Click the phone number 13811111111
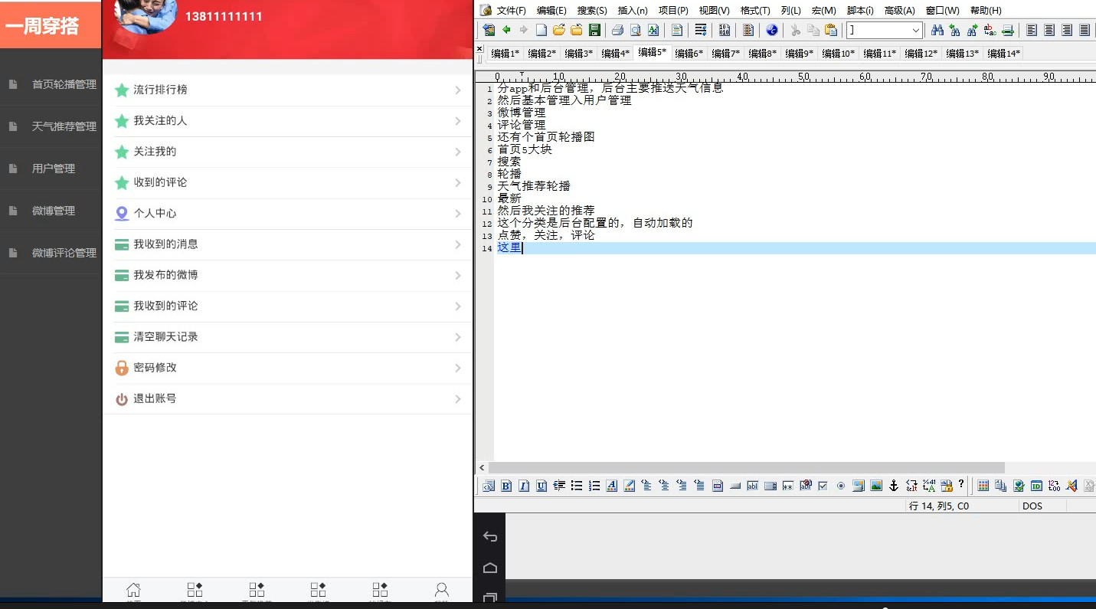Viewport: 1096px width, 609px height. (224, 16)
